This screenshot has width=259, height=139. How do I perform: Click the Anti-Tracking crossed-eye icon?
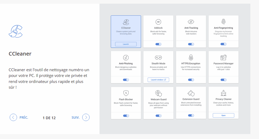point(191,22)
